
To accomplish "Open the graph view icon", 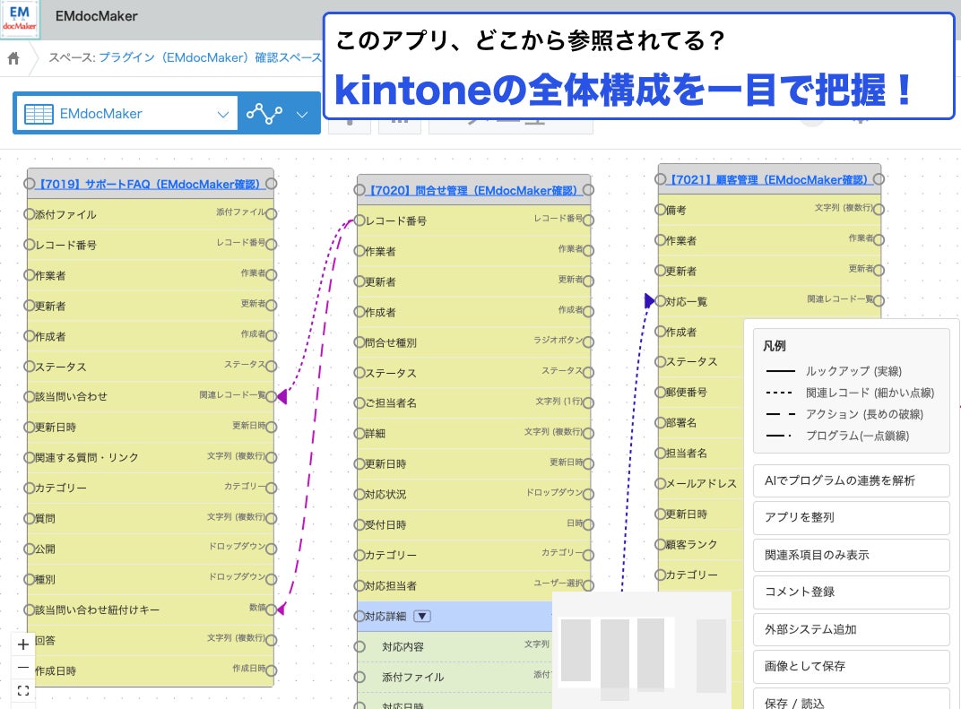I will pos(264,114).
